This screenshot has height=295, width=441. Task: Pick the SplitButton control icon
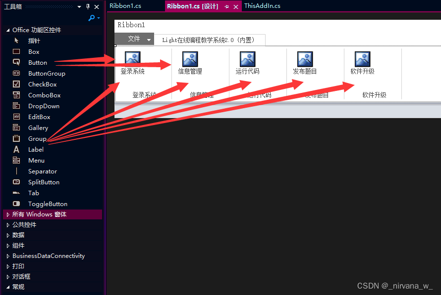[16, 182]
